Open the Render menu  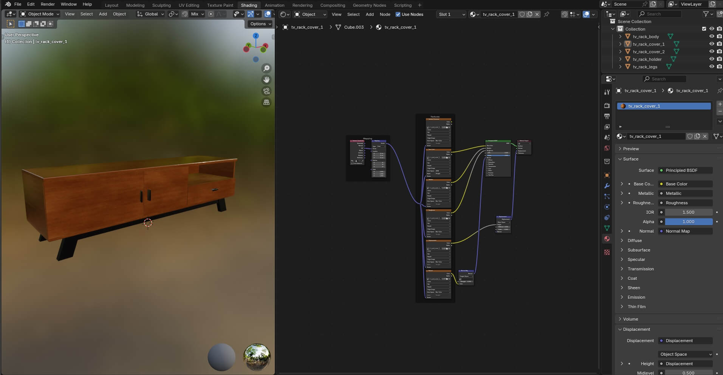coord(48,4)
